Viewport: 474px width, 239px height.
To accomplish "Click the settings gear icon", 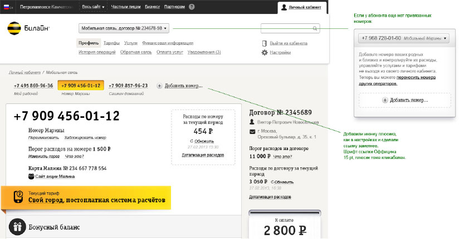I will coord(265,52).
